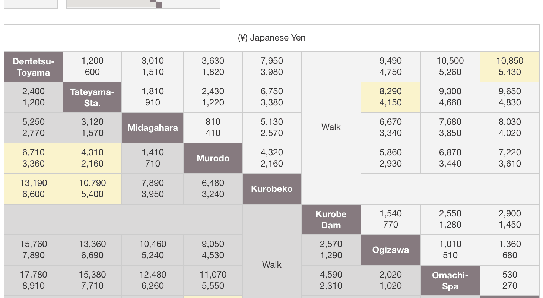Click the 530 / 270 fare cell
Image resolution: width=543 pixels, height=298 pixels.
[x=510, y=280]
